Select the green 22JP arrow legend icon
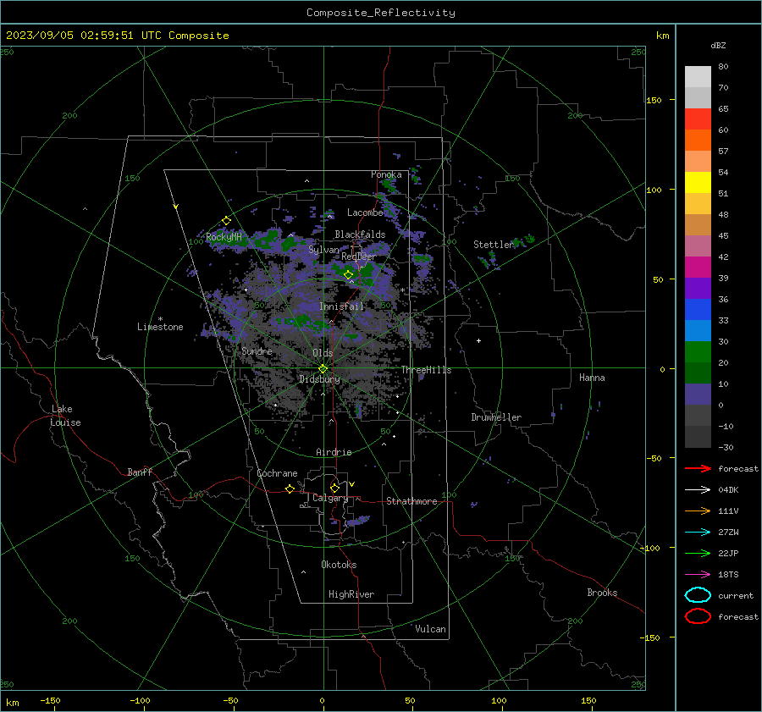Image resolution: width=762 pixels, height=712 pixels. [x=698, y=553]
